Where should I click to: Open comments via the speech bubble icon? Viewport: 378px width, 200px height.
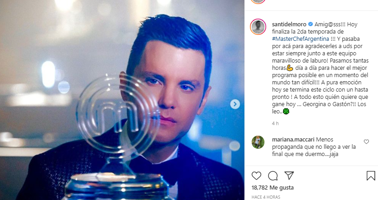pos(273,176)
